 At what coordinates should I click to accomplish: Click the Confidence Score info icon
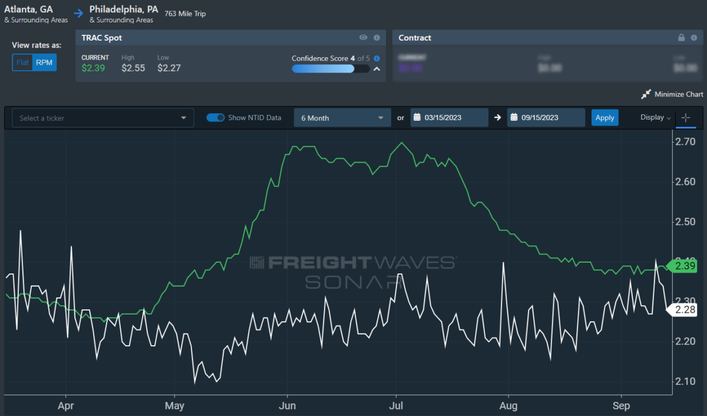click(x=377, y=58)
